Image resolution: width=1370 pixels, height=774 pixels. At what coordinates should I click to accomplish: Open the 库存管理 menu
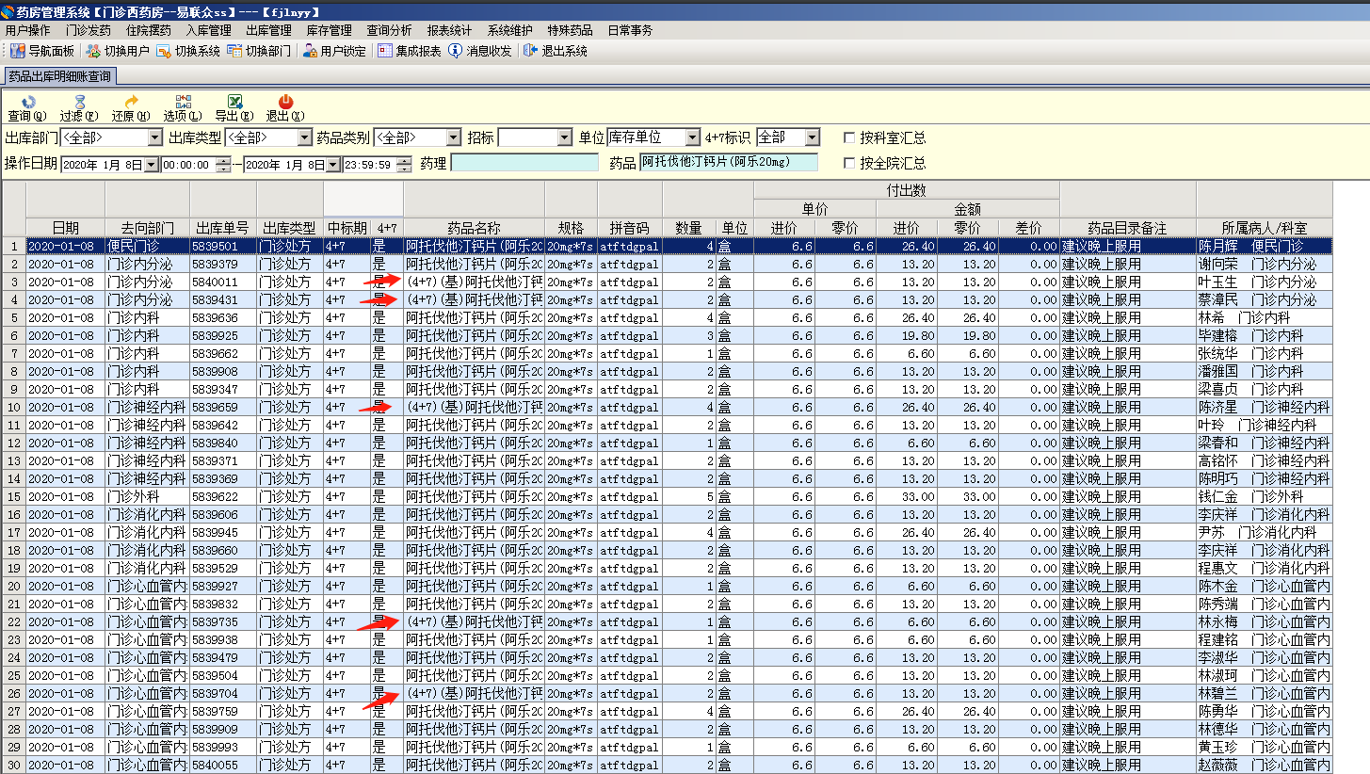tap(329, 31)
